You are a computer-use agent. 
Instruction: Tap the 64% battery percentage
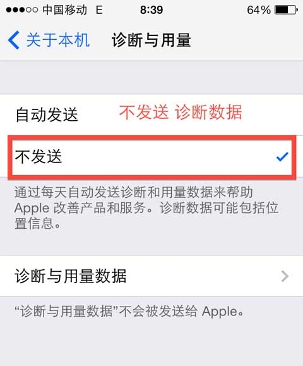coord(259,10)
